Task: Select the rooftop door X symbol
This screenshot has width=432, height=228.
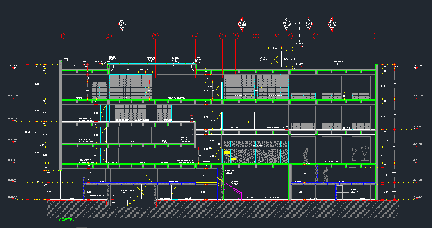Action: pos(275,59)
